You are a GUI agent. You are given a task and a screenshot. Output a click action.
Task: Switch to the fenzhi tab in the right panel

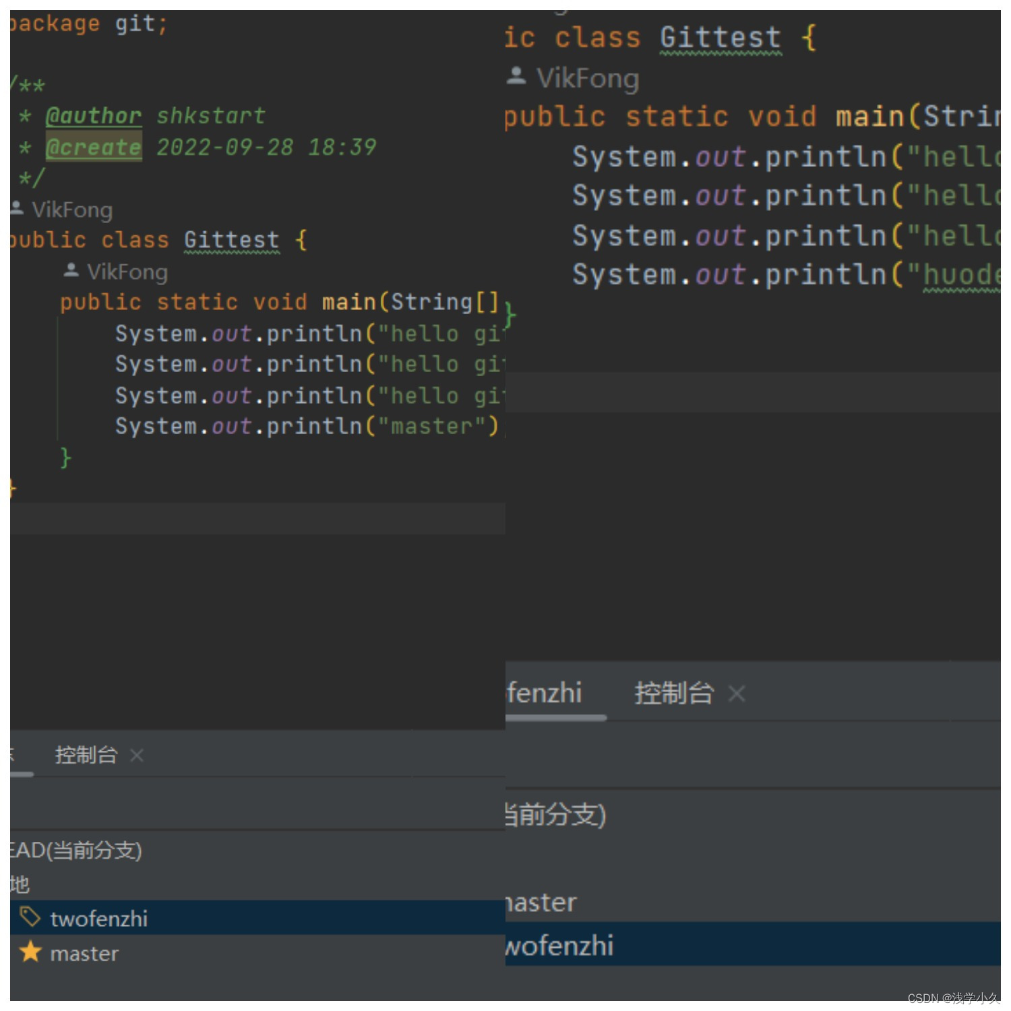544,693
